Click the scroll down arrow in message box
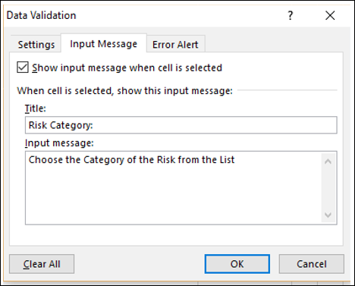This screenshot has height=286, width=355. coord(328,215)
